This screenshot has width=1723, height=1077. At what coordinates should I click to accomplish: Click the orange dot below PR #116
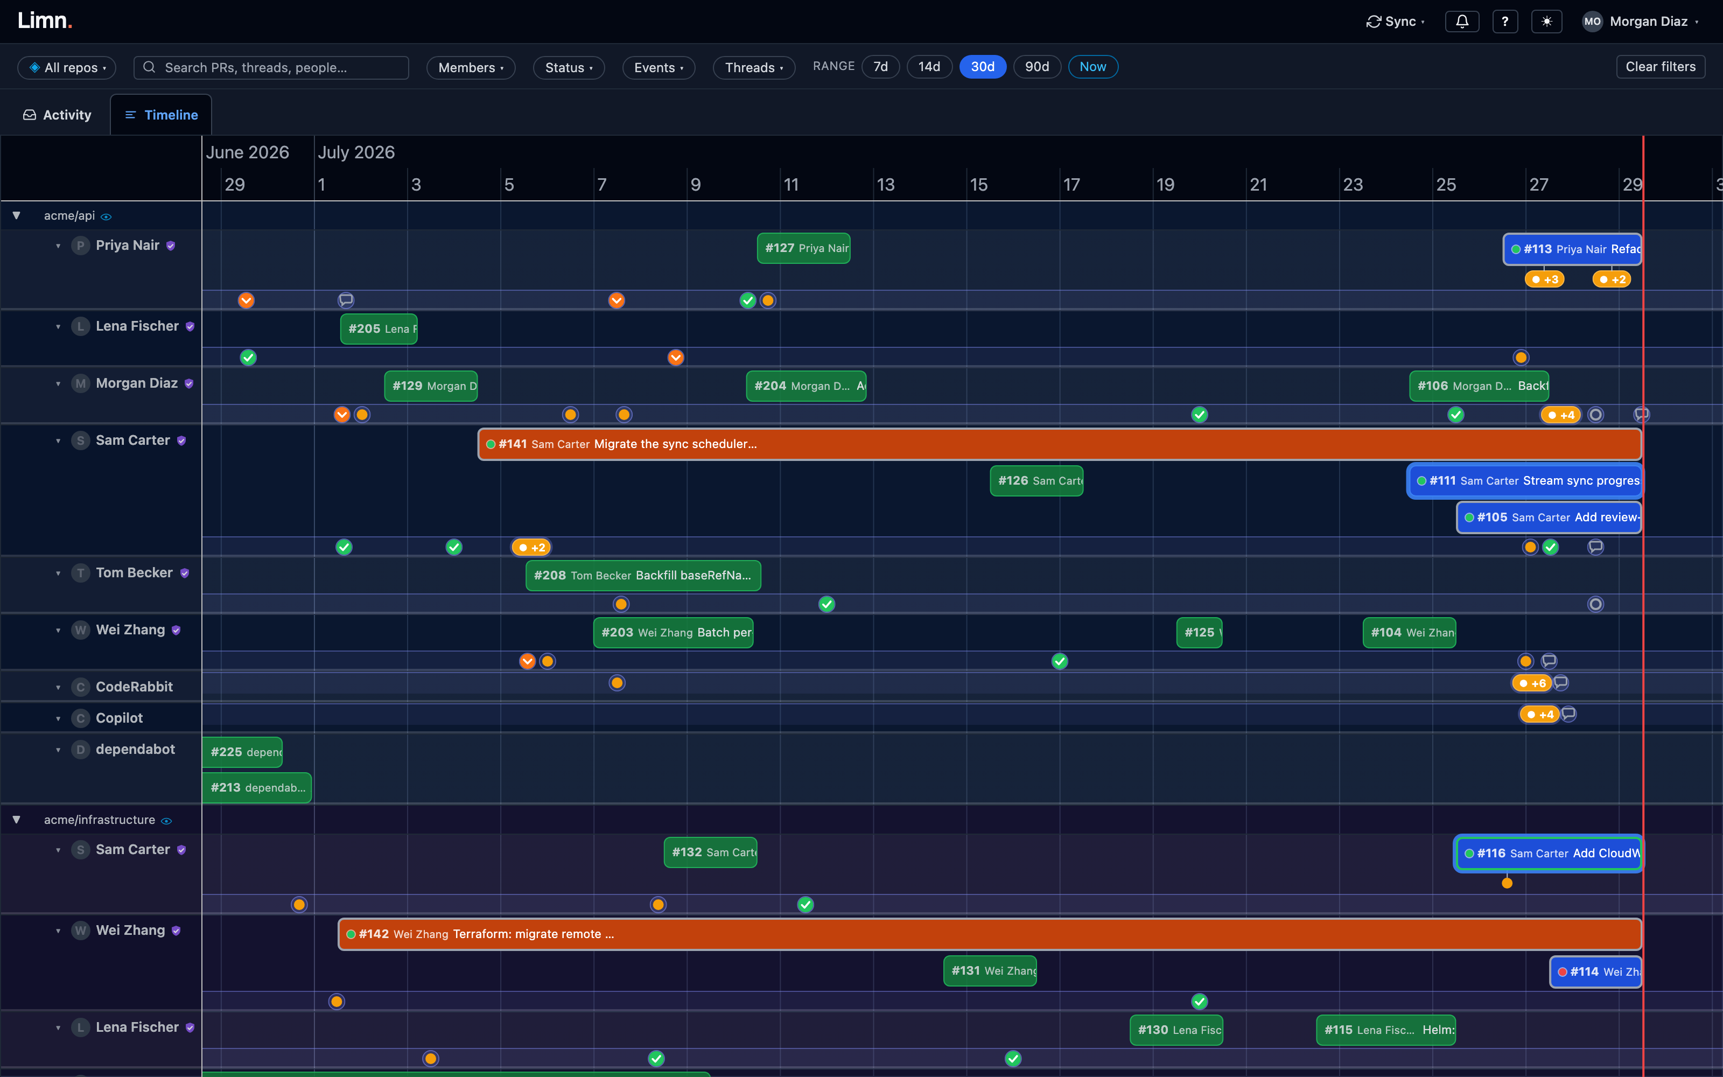click(x=1507, y=883)
